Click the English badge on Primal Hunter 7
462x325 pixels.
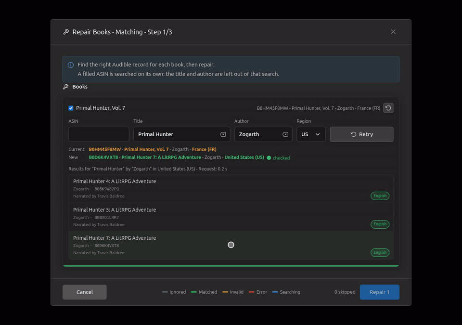380,252
